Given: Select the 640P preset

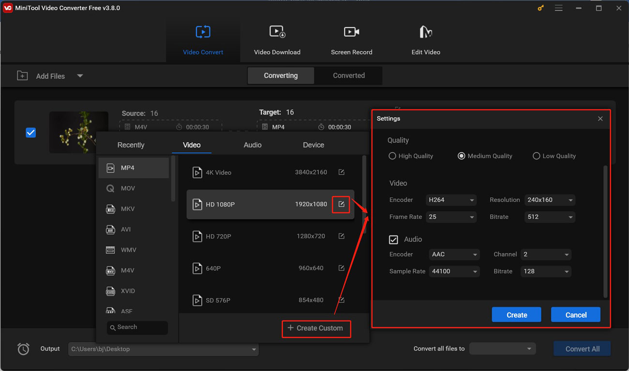Looking at the screenshot, I should [x=270, y=268].
